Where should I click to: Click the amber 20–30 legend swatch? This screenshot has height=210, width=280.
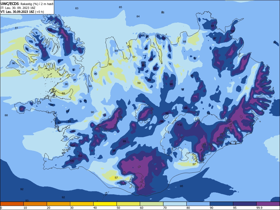(59, 204)
